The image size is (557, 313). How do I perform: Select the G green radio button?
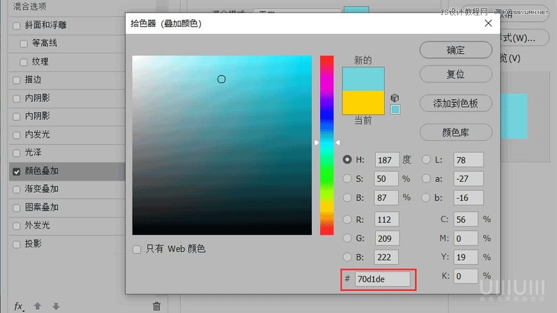[x=347, y=238]
